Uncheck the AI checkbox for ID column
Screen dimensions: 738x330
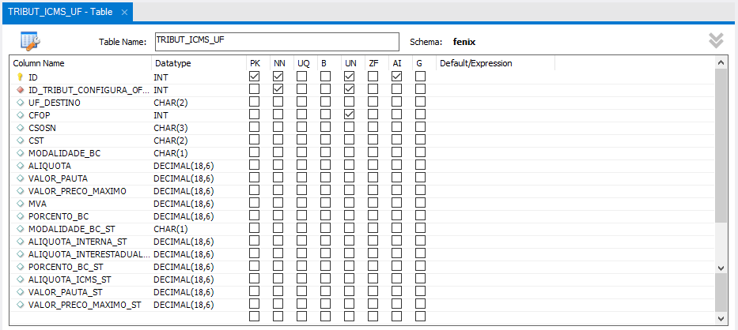[x=397, y=76]
